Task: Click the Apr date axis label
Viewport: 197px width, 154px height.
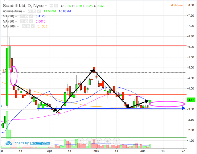Action: point(50,151)
